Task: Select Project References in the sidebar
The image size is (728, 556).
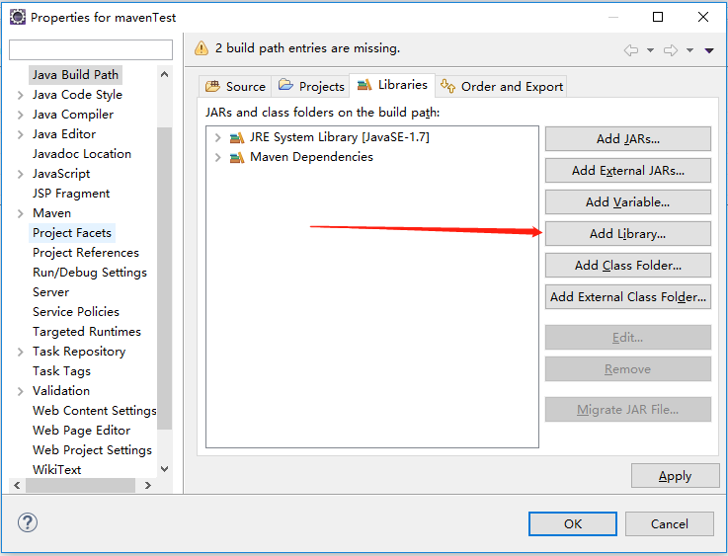Action: 86,253
